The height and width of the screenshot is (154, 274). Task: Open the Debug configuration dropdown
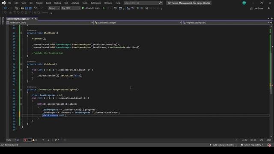point(54,8)
